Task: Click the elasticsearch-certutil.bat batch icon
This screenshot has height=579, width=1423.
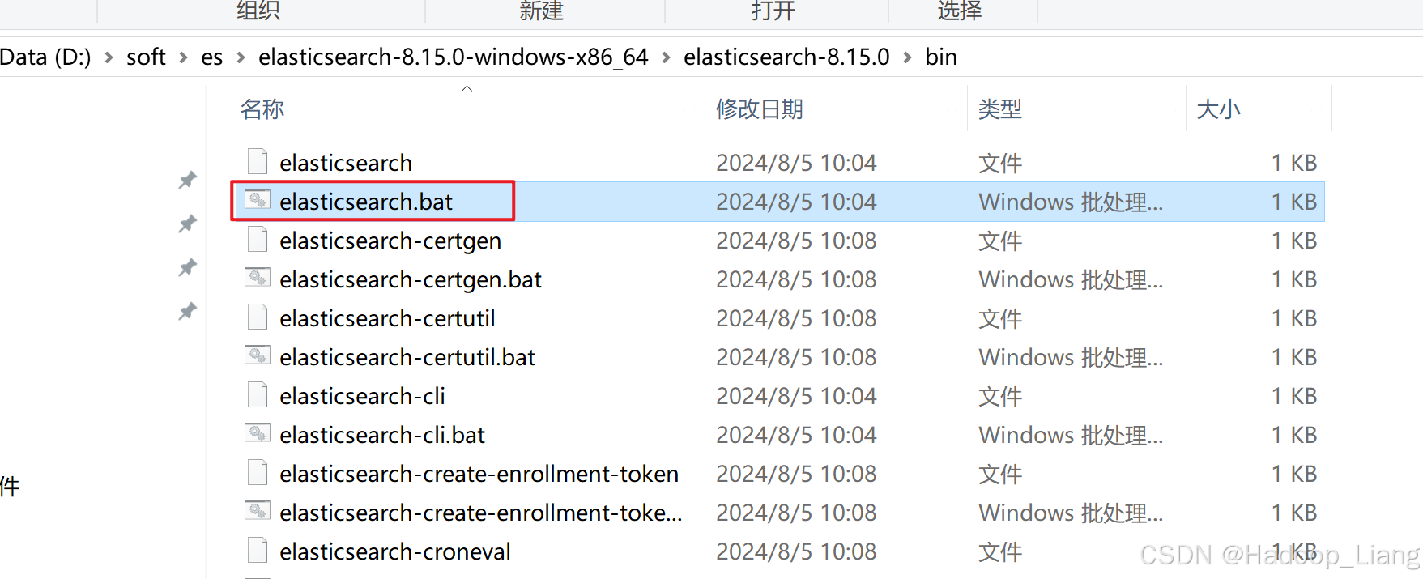Action: pos(258,355)
